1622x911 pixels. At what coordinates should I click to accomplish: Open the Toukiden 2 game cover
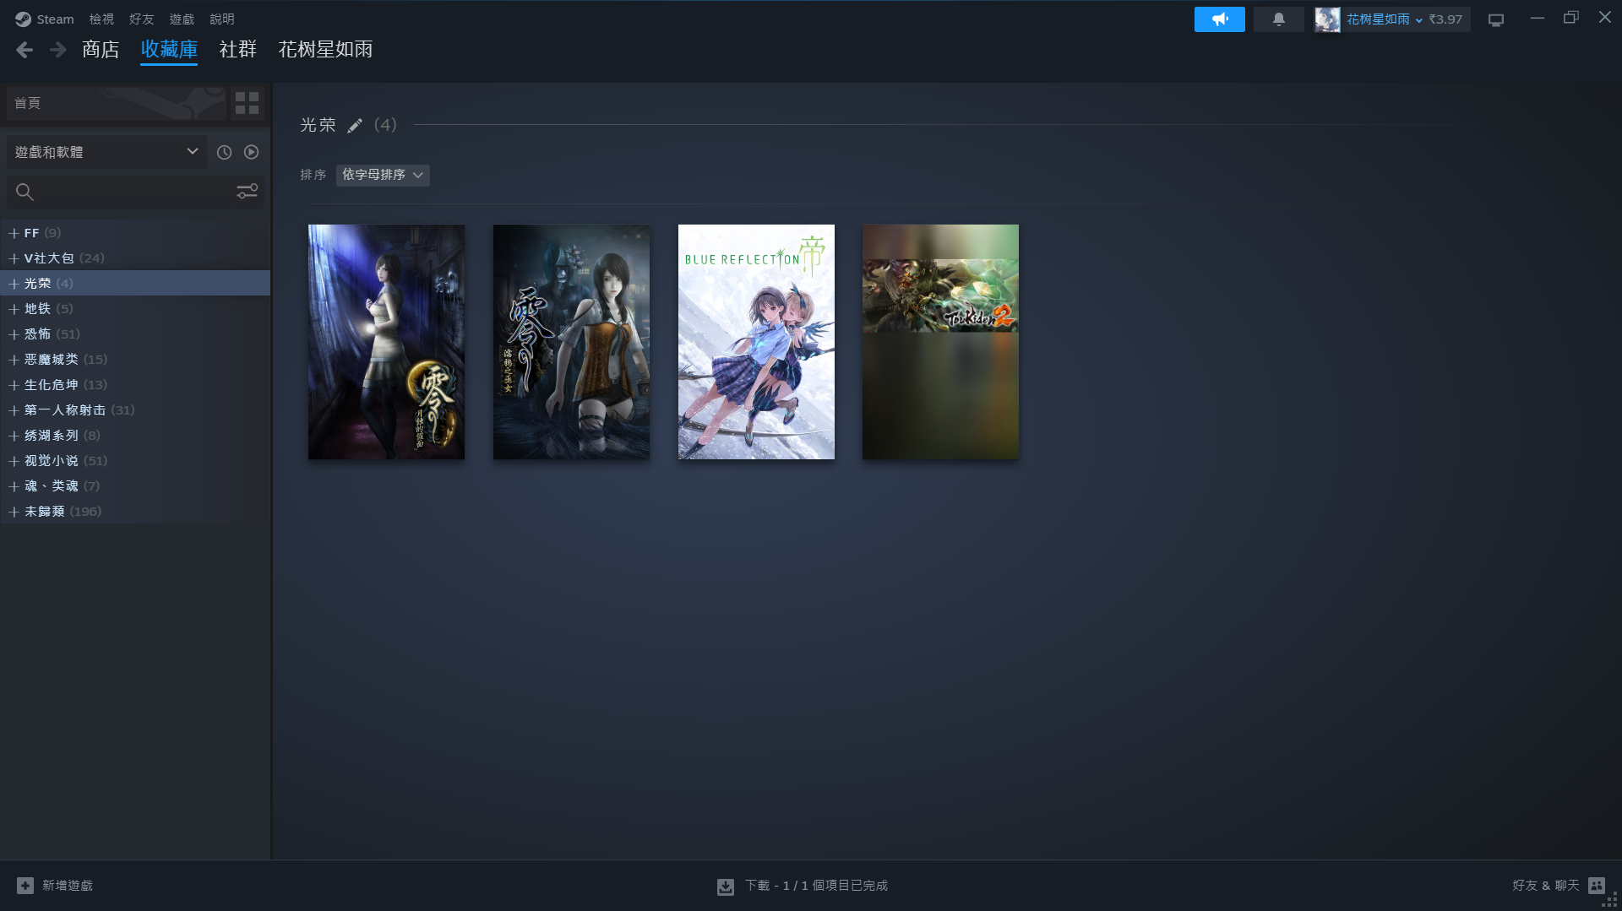[x=940, y=342]
